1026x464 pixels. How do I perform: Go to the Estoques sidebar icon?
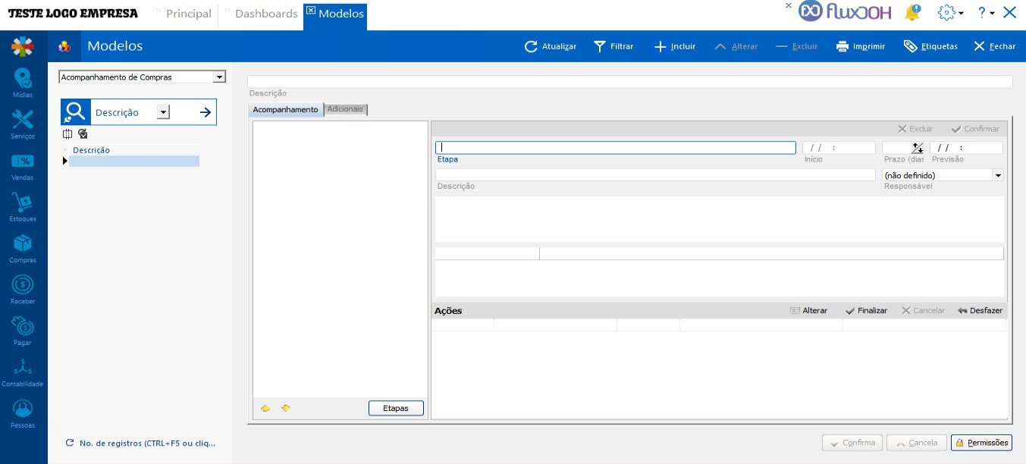tap(23, 204)
